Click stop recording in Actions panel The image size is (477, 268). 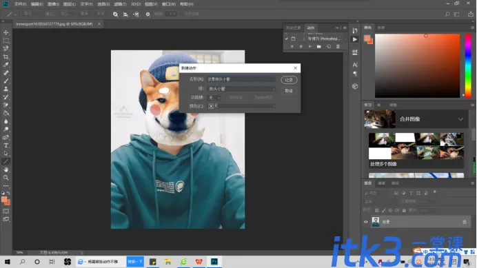pyautogui.click(x=292, y=47)
